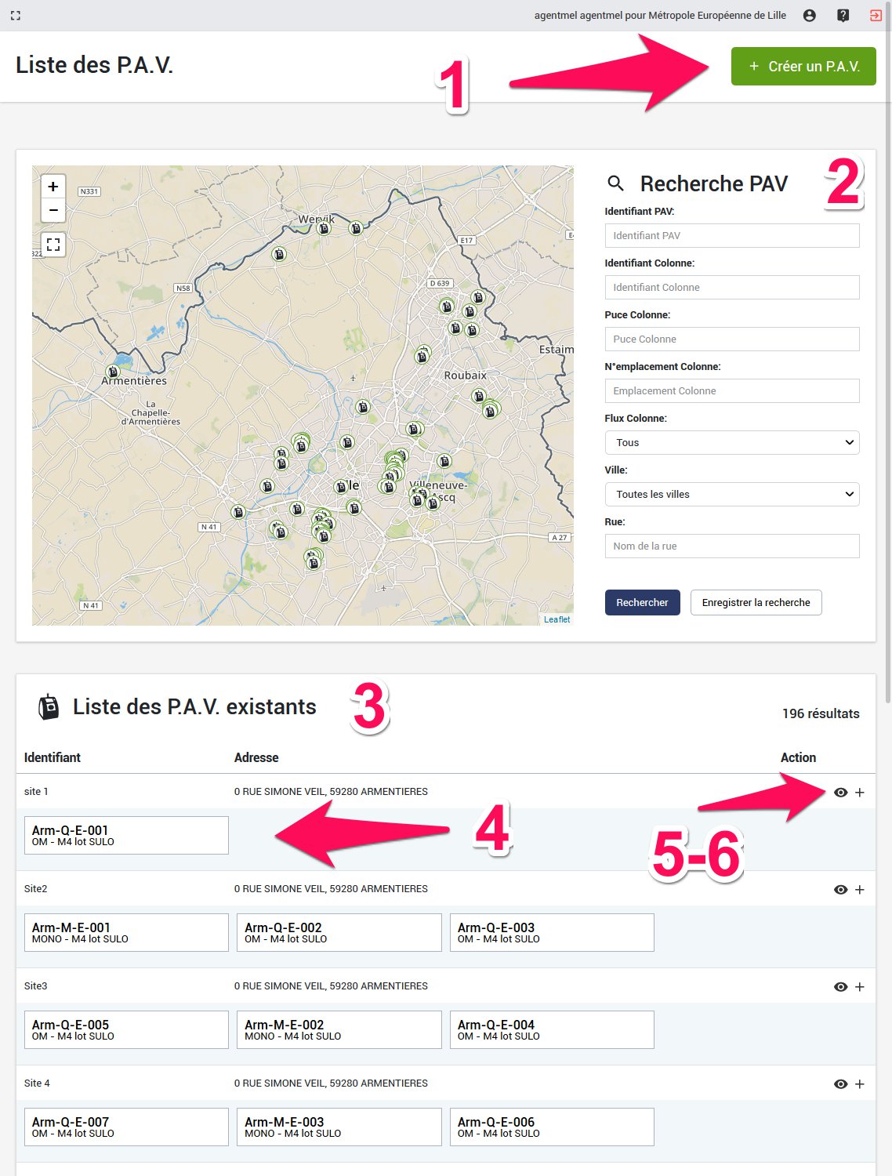Launch search with Rechercher button
The width and height of the screenshot is (892, 1176).
[x=642, y=602]
